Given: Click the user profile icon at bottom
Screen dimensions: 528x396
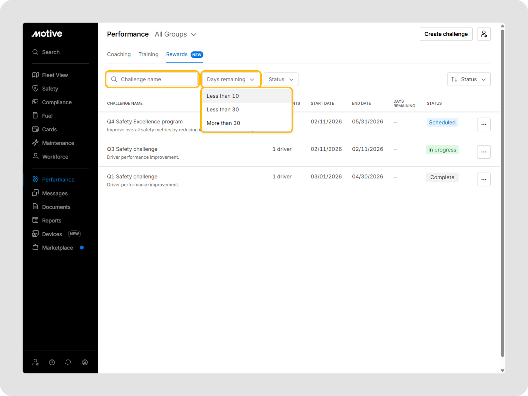Looking at the screenshot, I should coord(85,362).
